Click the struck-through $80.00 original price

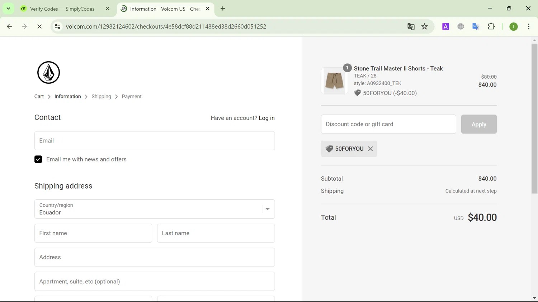(x=489, y=77)
